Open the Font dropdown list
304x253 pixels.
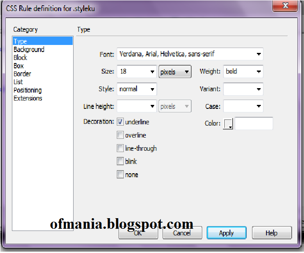coord(190,54)
